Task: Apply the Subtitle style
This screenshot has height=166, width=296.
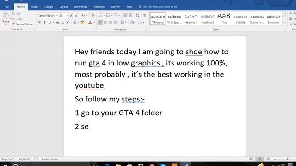Action: pos(240,19)
